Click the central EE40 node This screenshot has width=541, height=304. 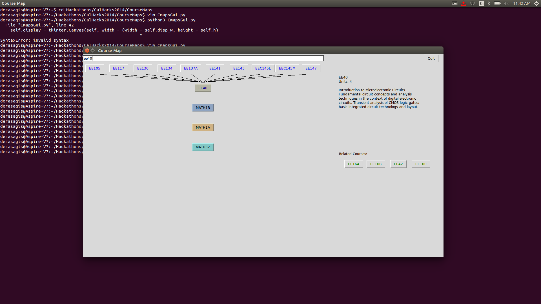tap(203, 88)
